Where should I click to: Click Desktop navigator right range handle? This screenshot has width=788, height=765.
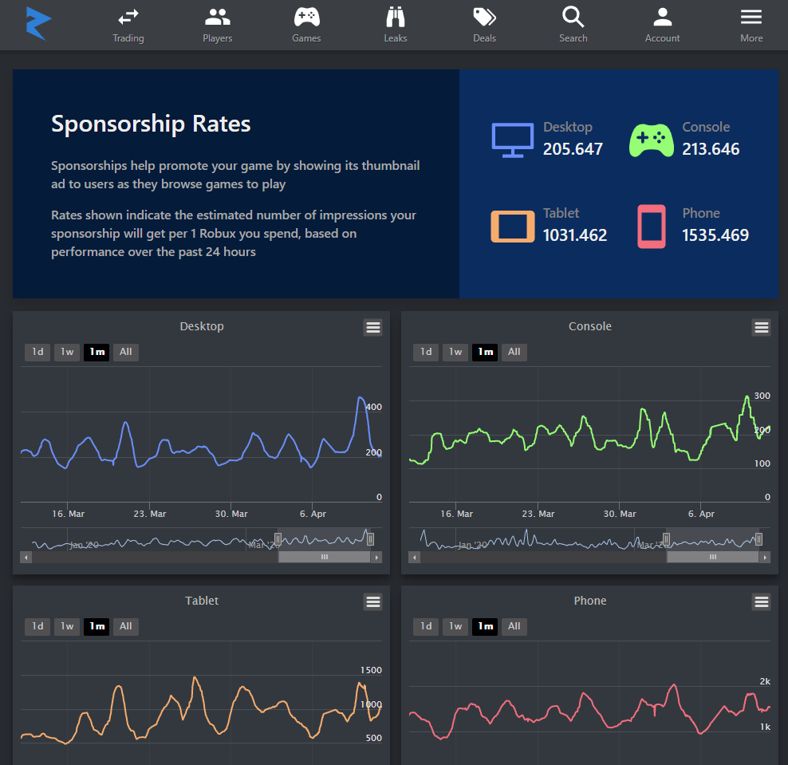[370, 539]
